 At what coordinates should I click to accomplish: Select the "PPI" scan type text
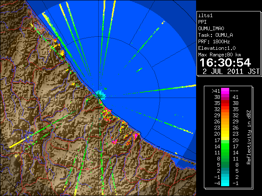click(x=202, y=22)
